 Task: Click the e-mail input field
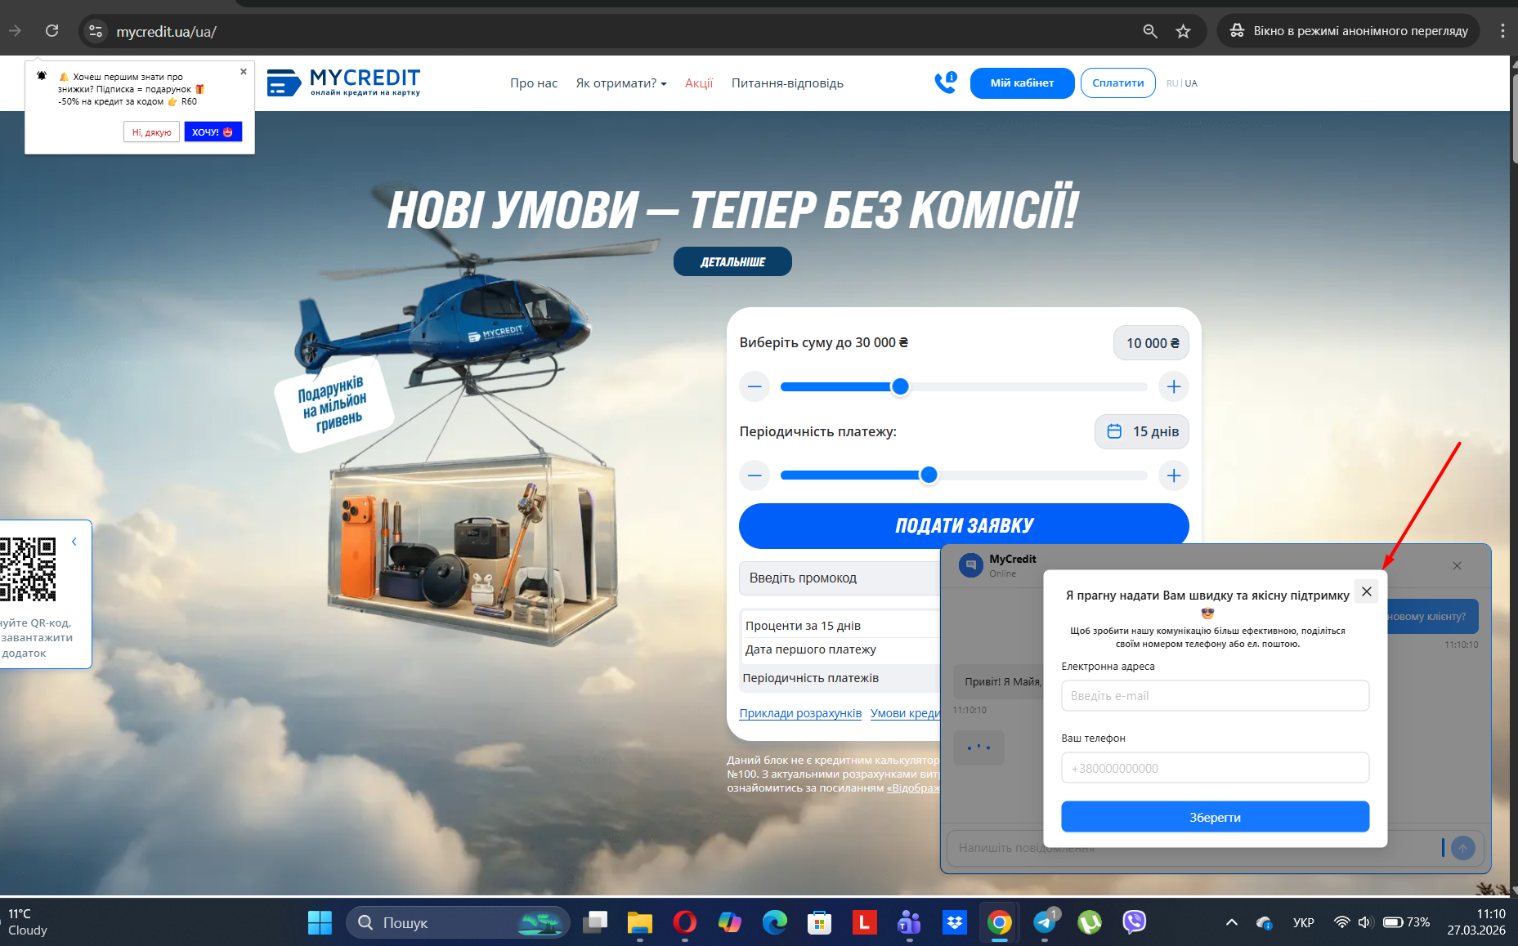1215,696
